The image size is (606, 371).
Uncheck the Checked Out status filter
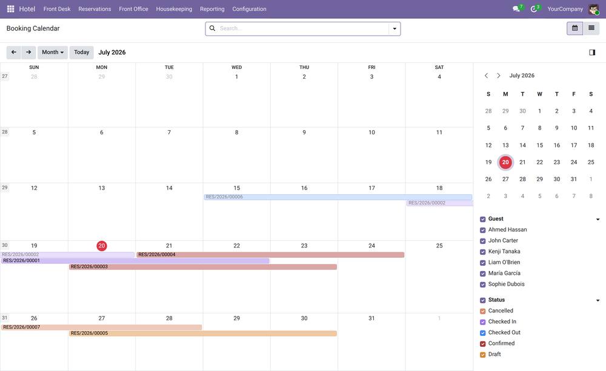click(483, 333)
